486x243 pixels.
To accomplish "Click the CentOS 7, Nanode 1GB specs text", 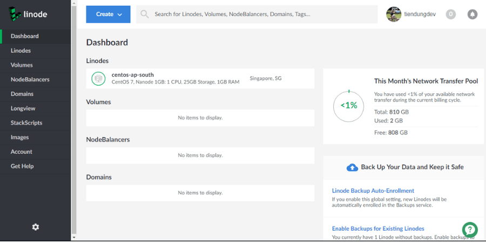I will click(x=175, y=82).
